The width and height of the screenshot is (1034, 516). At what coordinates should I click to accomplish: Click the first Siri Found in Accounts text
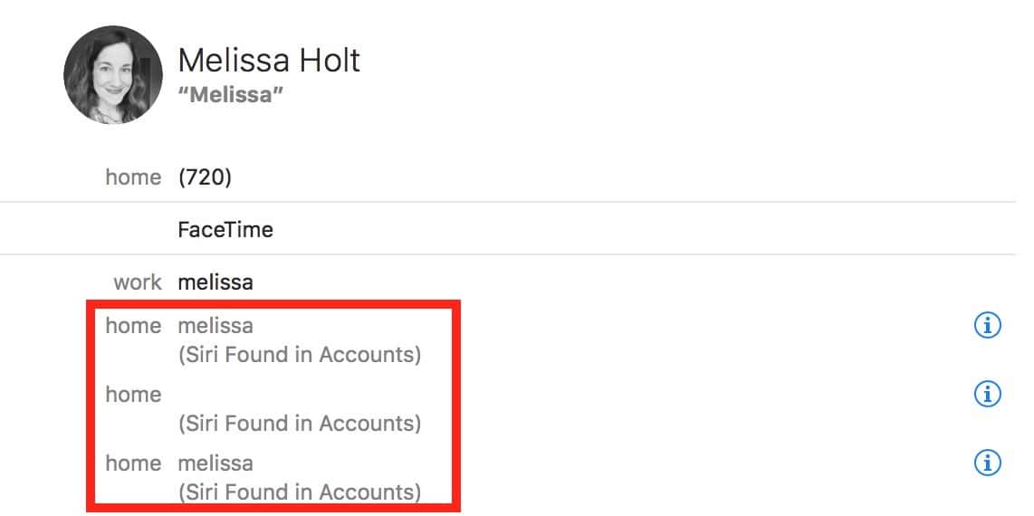(300, 355)
